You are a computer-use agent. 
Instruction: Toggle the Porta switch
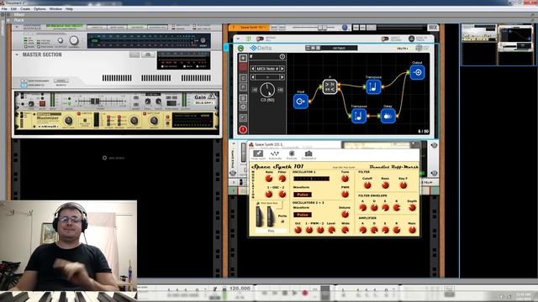282,221
